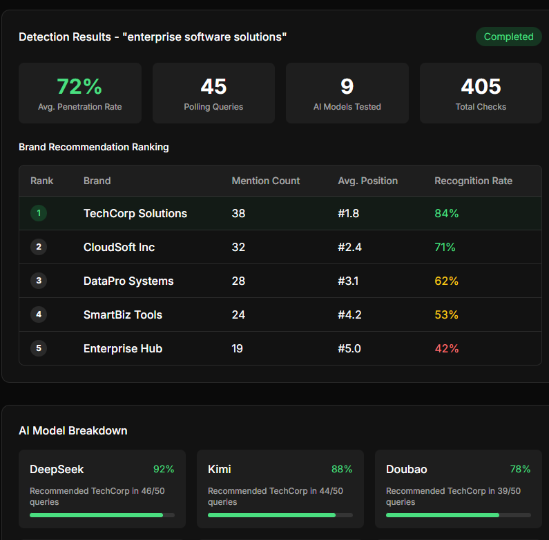
Task: Click the Completed status badge
Action: click(x=508, y=37)
